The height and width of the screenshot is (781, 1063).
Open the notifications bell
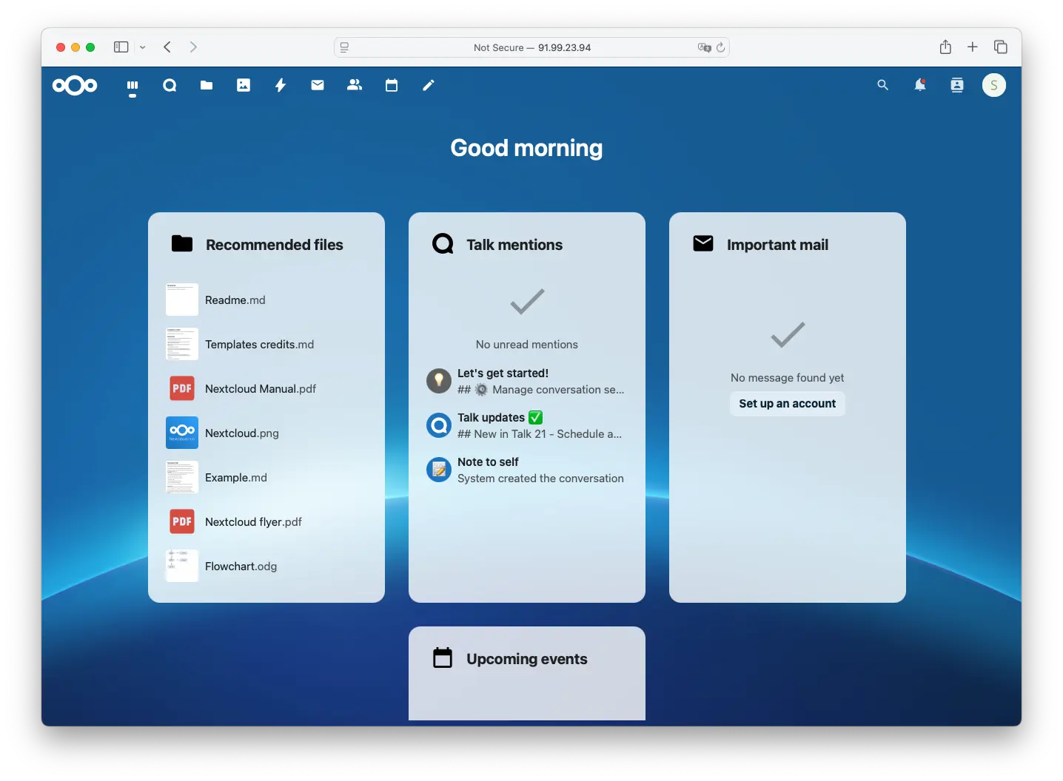(919, 85)
